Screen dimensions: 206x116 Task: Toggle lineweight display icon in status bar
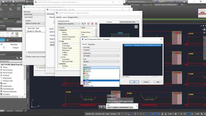(155, 114)
